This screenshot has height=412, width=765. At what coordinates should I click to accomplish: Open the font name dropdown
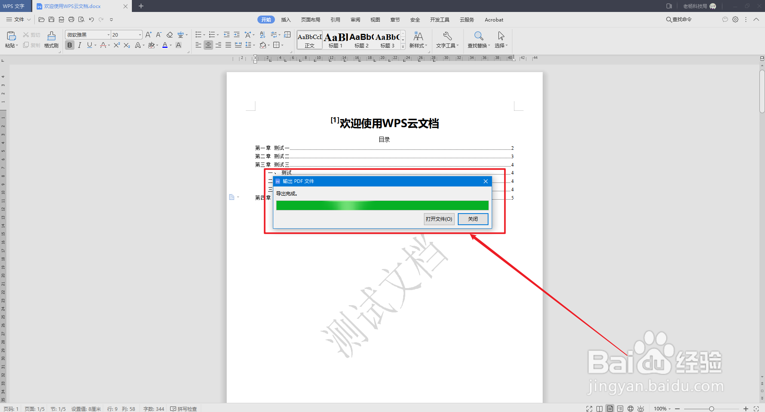108,34
